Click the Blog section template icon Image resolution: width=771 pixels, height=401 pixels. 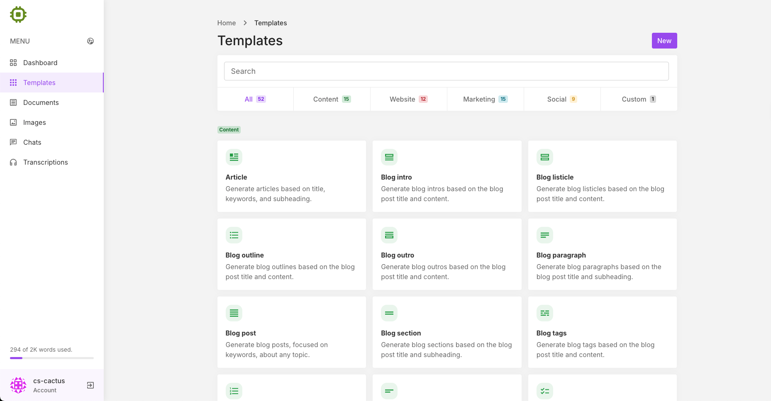tap(389, 313)
